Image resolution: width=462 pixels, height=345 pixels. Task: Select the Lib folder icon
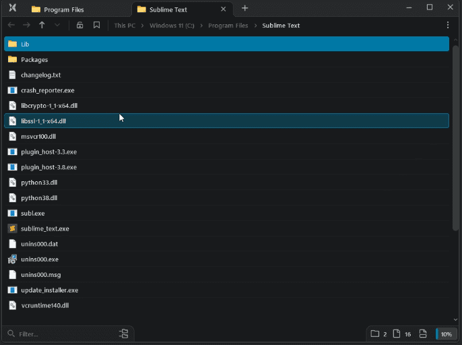coord(12,44)
